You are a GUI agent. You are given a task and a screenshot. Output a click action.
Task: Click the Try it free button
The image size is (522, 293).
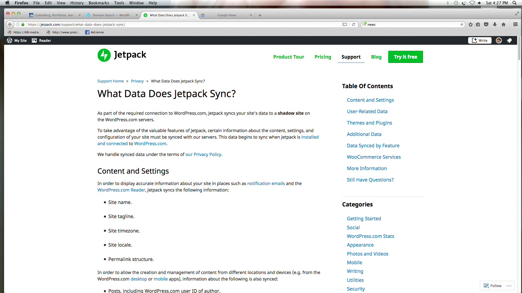point(405,57)
